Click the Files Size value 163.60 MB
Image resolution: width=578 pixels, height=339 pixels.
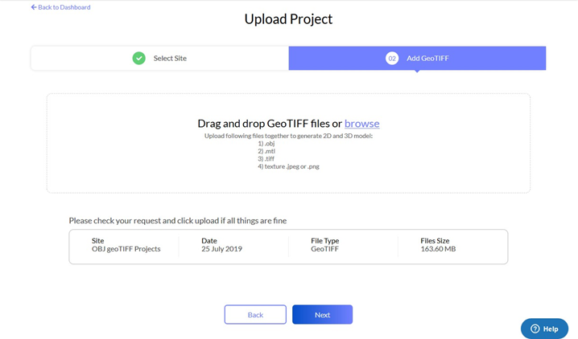tap(438, 249)
